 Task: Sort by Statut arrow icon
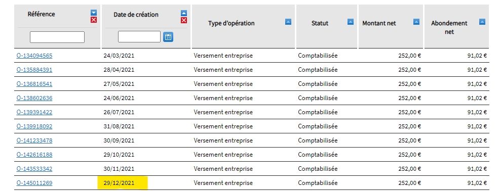tap(351, 22)
